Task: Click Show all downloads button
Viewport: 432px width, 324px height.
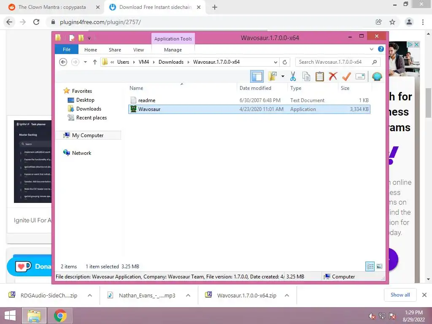Action: (x=400, y=295)
